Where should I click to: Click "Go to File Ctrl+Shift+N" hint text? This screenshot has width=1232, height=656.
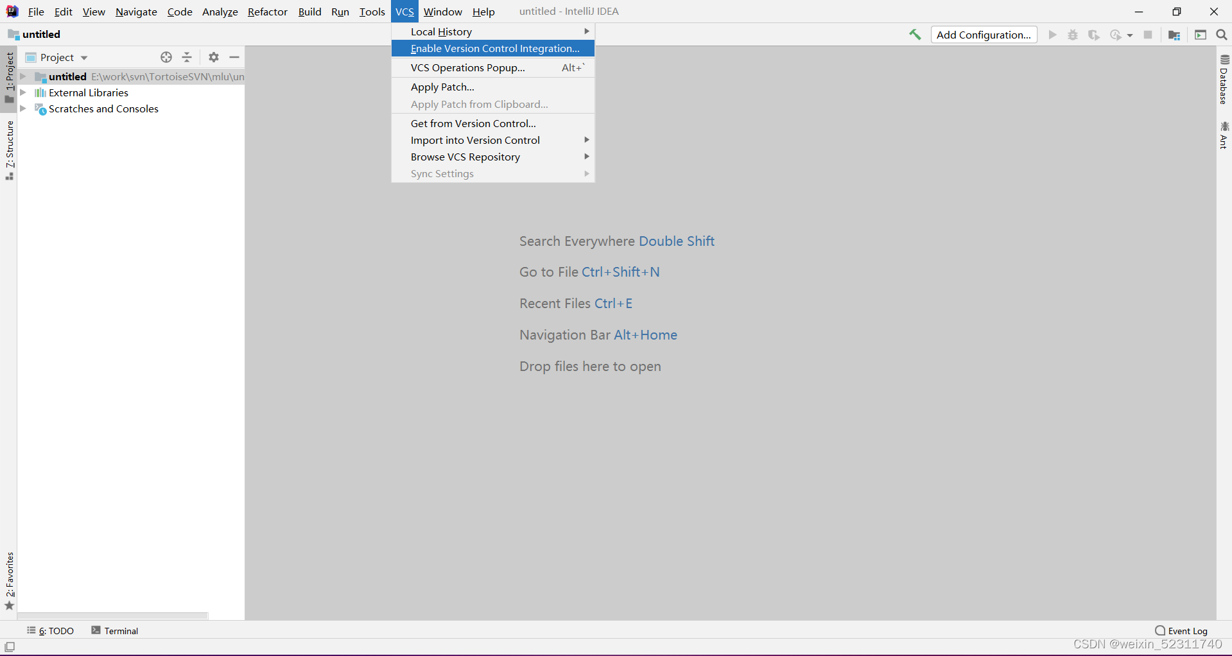click(589, 272)
